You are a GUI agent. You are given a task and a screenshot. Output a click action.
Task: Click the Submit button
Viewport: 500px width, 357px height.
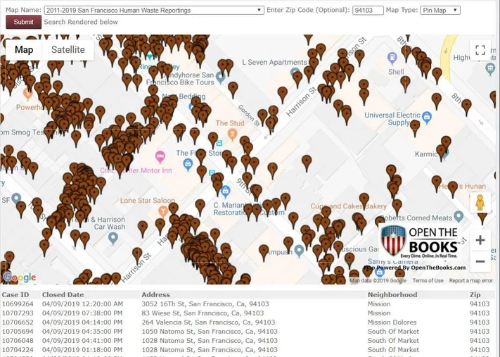pos(23,22)
